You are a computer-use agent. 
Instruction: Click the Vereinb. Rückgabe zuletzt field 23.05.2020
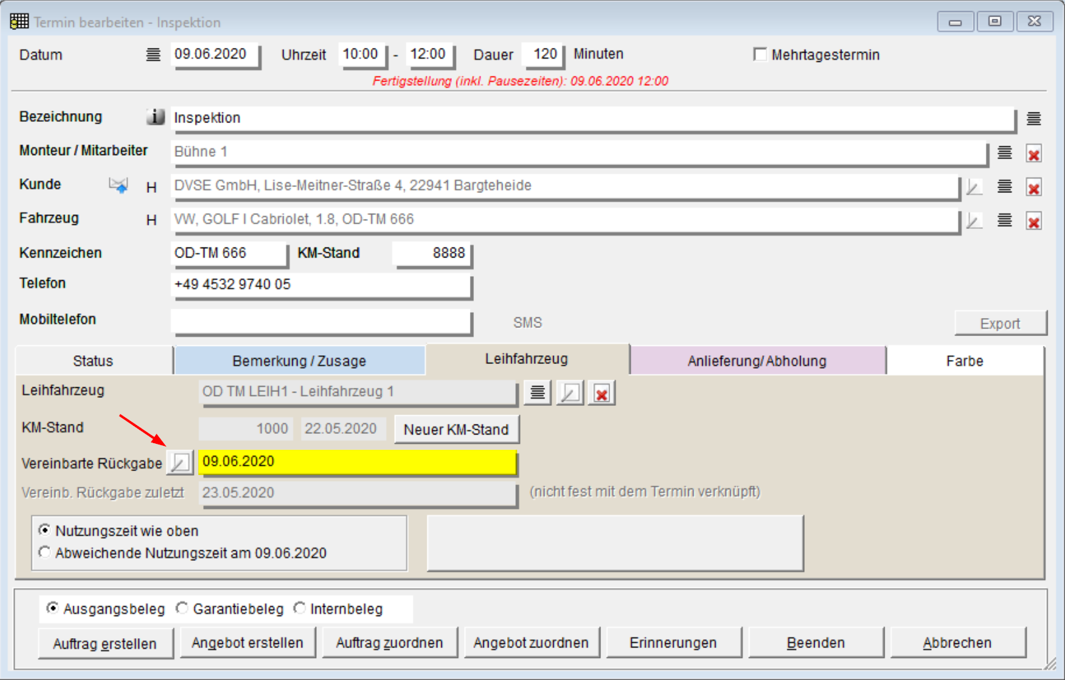[357, 493]
